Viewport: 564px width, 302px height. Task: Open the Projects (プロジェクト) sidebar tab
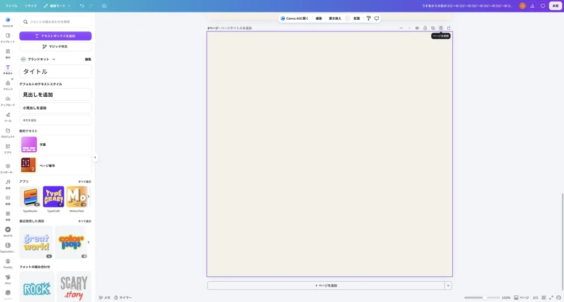pyautogui.click(x=8, y=133)
